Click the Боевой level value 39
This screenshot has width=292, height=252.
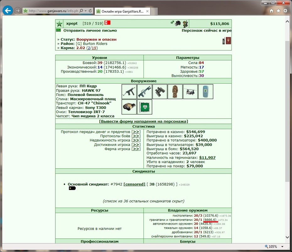pos(100,63)
